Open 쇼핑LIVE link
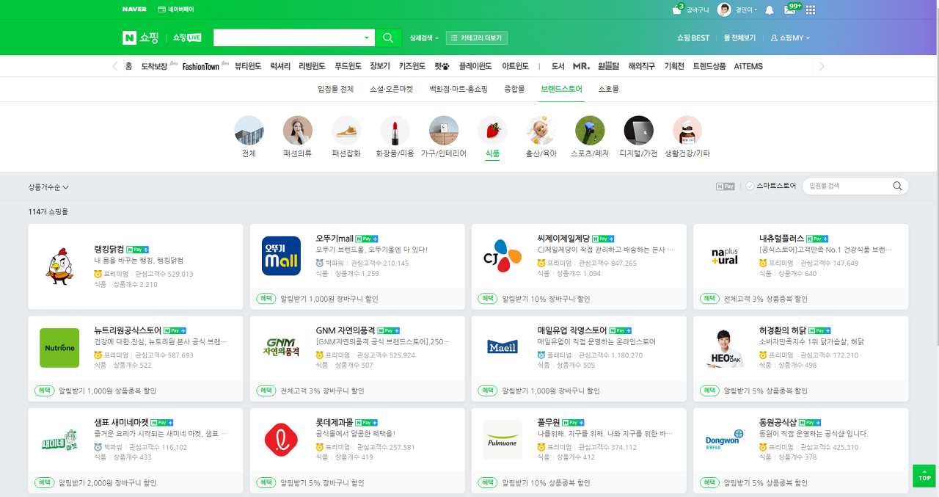 (x=187, y=37)
